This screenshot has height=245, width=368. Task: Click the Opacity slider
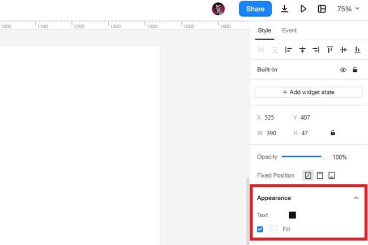[x=304, y=157]
